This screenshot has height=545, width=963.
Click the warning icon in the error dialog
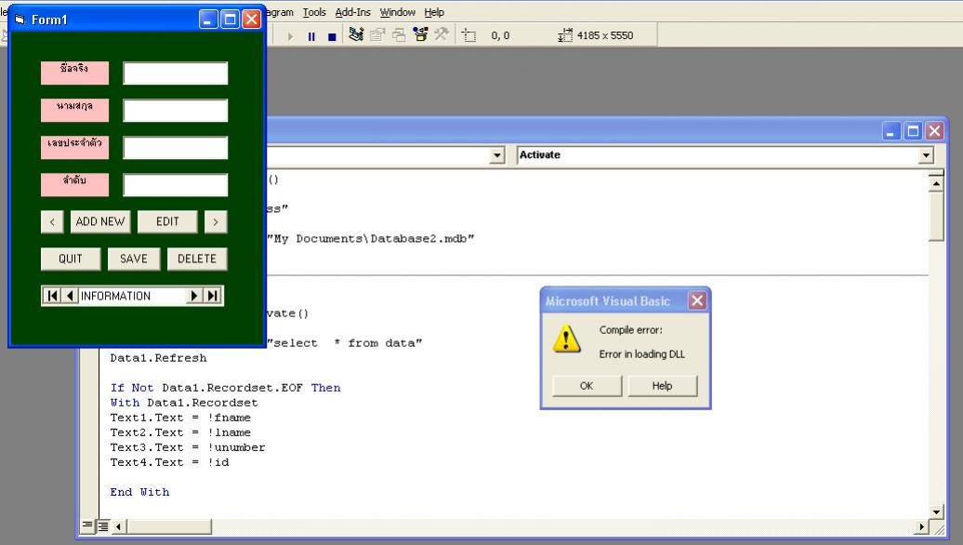(566, 339)
